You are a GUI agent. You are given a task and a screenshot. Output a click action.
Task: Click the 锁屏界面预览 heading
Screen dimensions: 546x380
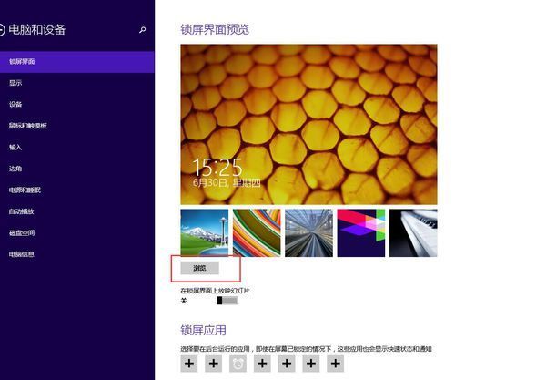[215, 29]
